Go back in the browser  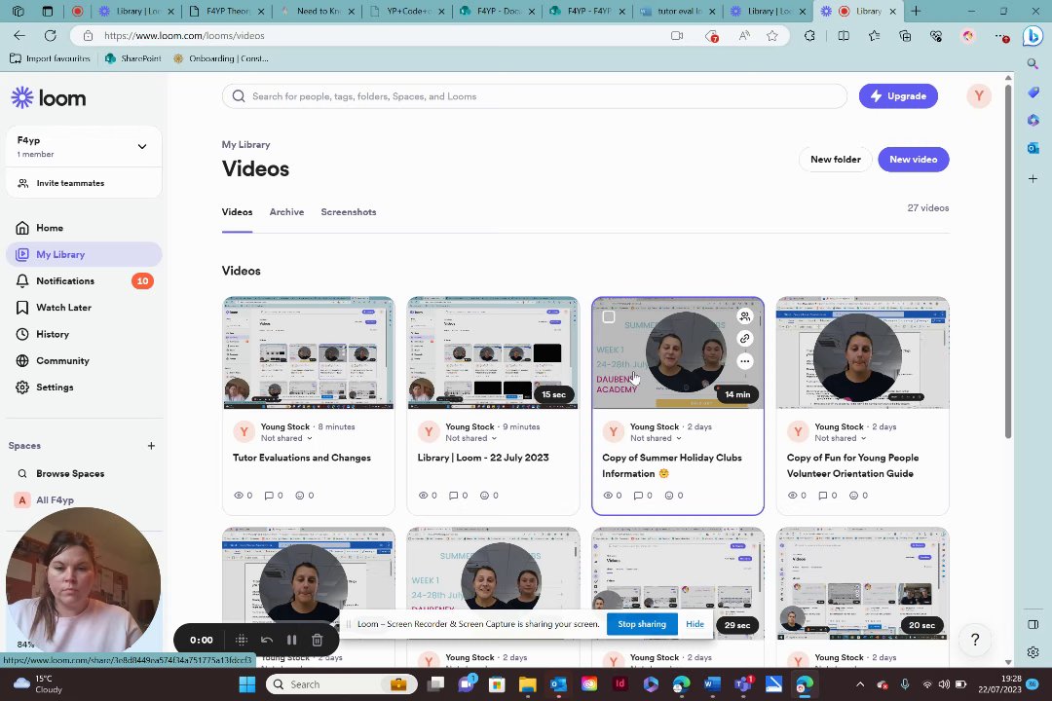[19, 36]
